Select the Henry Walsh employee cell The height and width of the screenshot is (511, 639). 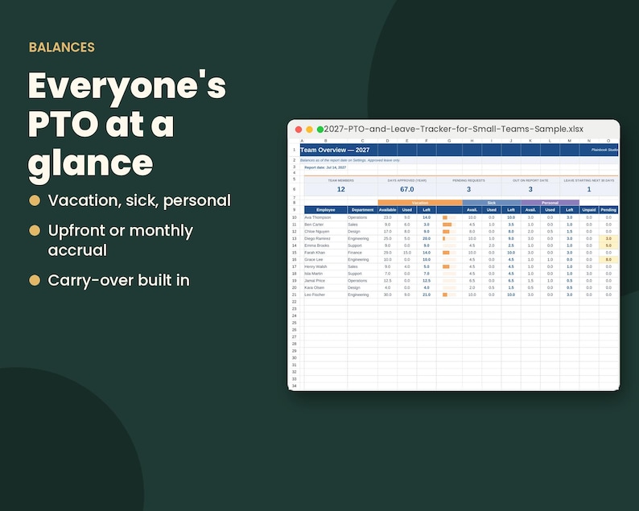[x=326, y=266]
